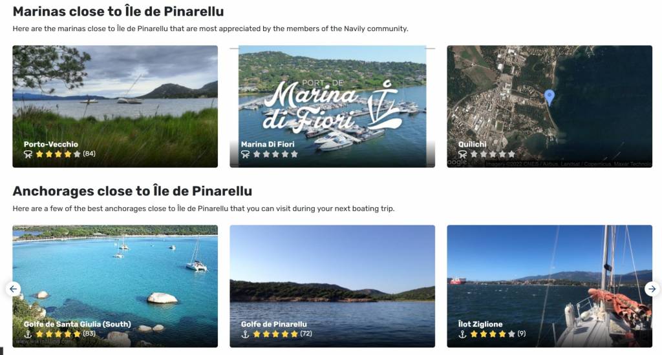Open the Quilichi marina title link
The height and width of the screenshot is (355, 662).
pos(473,144)
